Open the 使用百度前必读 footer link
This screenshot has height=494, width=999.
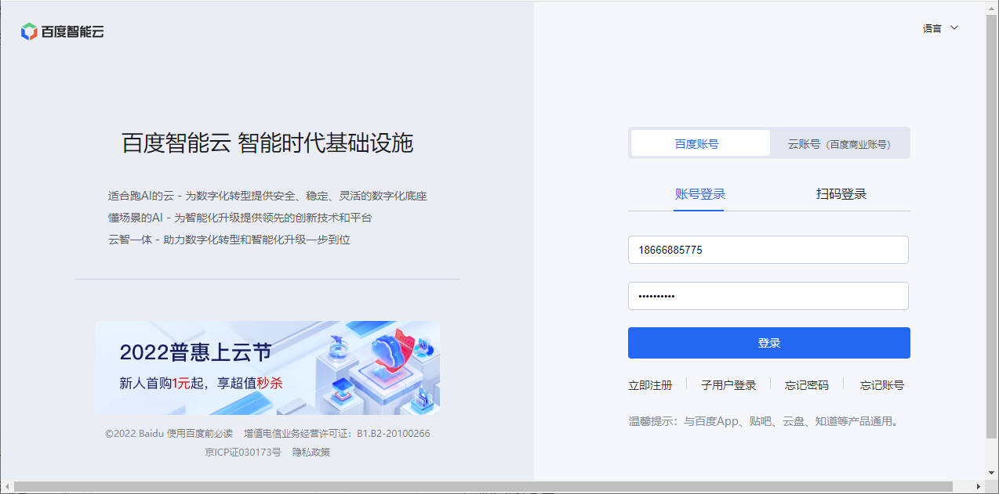[x=200, y=433]
